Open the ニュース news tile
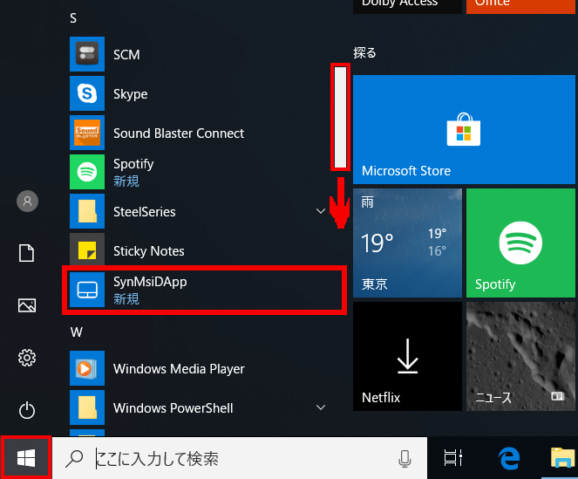 (x=520, y=356)
